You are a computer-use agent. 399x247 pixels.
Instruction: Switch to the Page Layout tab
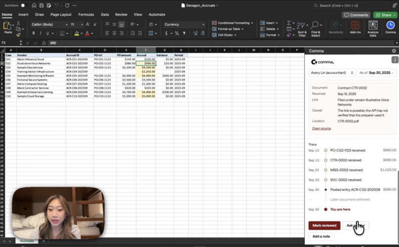(61, 14)
